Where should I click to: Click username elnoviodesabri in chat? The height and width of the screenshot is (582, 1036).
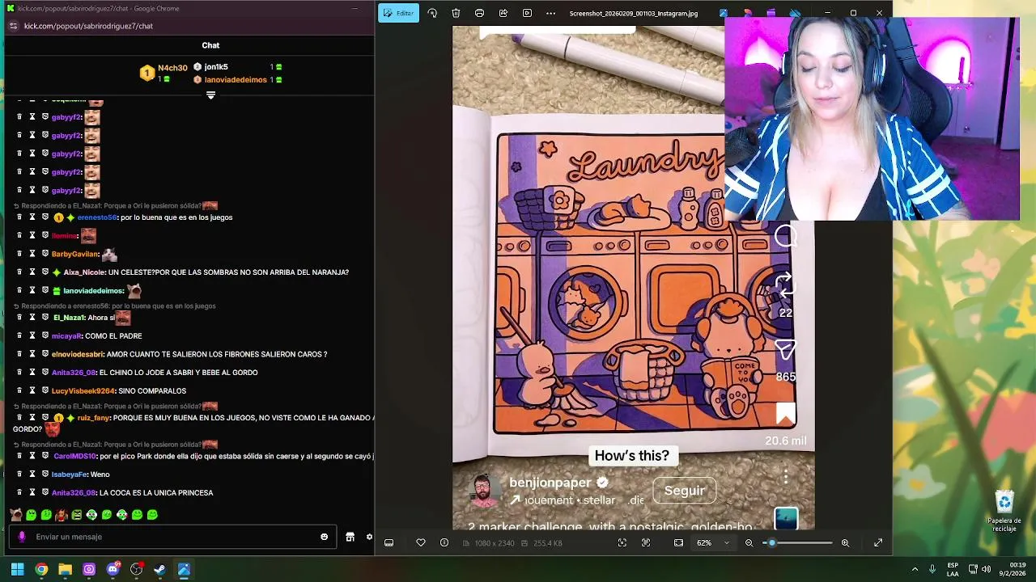pos(78,354)
